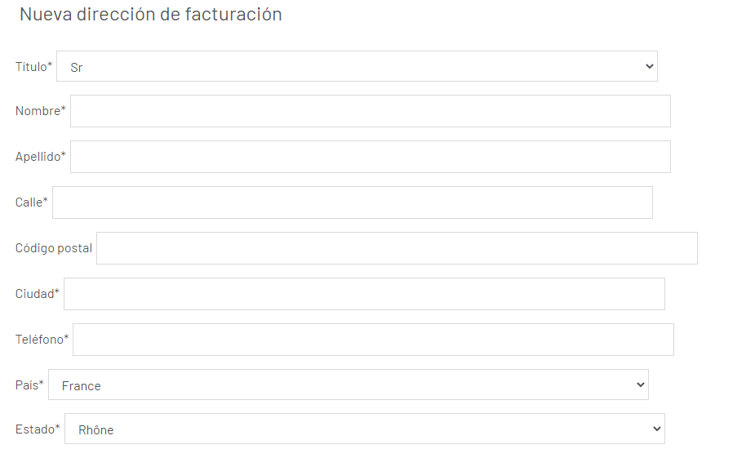Image resolution: width=755 pixels, height=458 pixels.
Task: Click the Teléfono* field label
Action: point(42,340)
